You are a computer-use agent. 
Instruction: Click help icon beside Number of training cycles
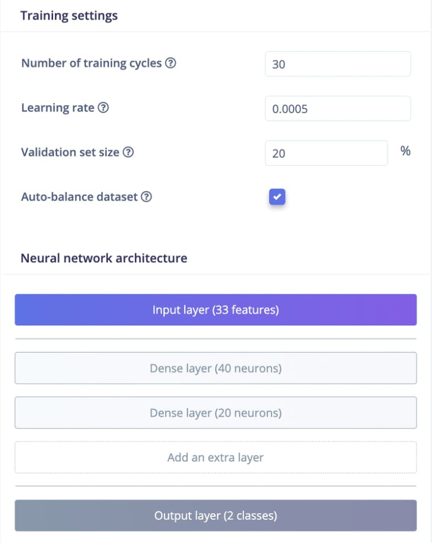pos(170,64)
